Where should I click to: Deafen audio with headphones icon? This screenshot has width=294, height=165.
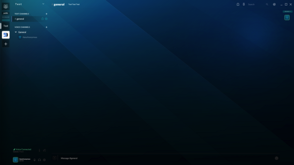(39, 160)
